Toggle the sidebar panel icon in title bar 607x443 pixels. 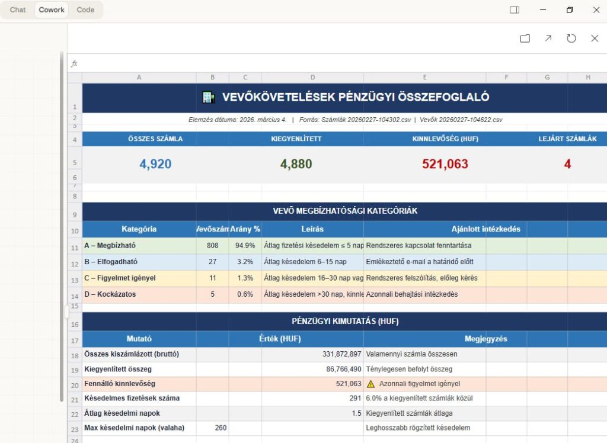pyautogui.click(x=515, y=10)
